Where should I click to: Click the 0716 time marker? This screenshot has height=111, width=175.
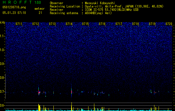pyautogui.click(x=102, y=24)
